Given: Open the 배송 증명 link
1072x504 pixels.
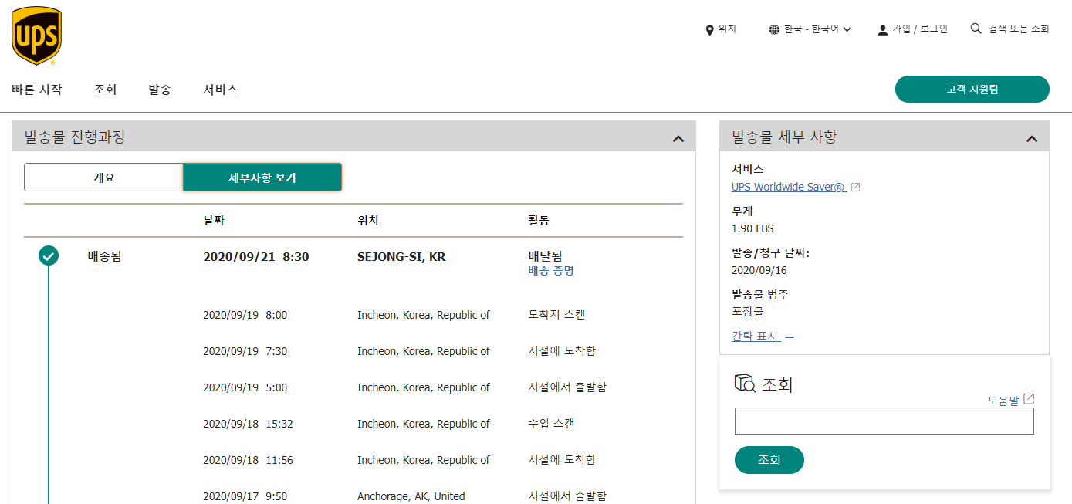Looking at the screenshot, I should (x=551, y=271).
